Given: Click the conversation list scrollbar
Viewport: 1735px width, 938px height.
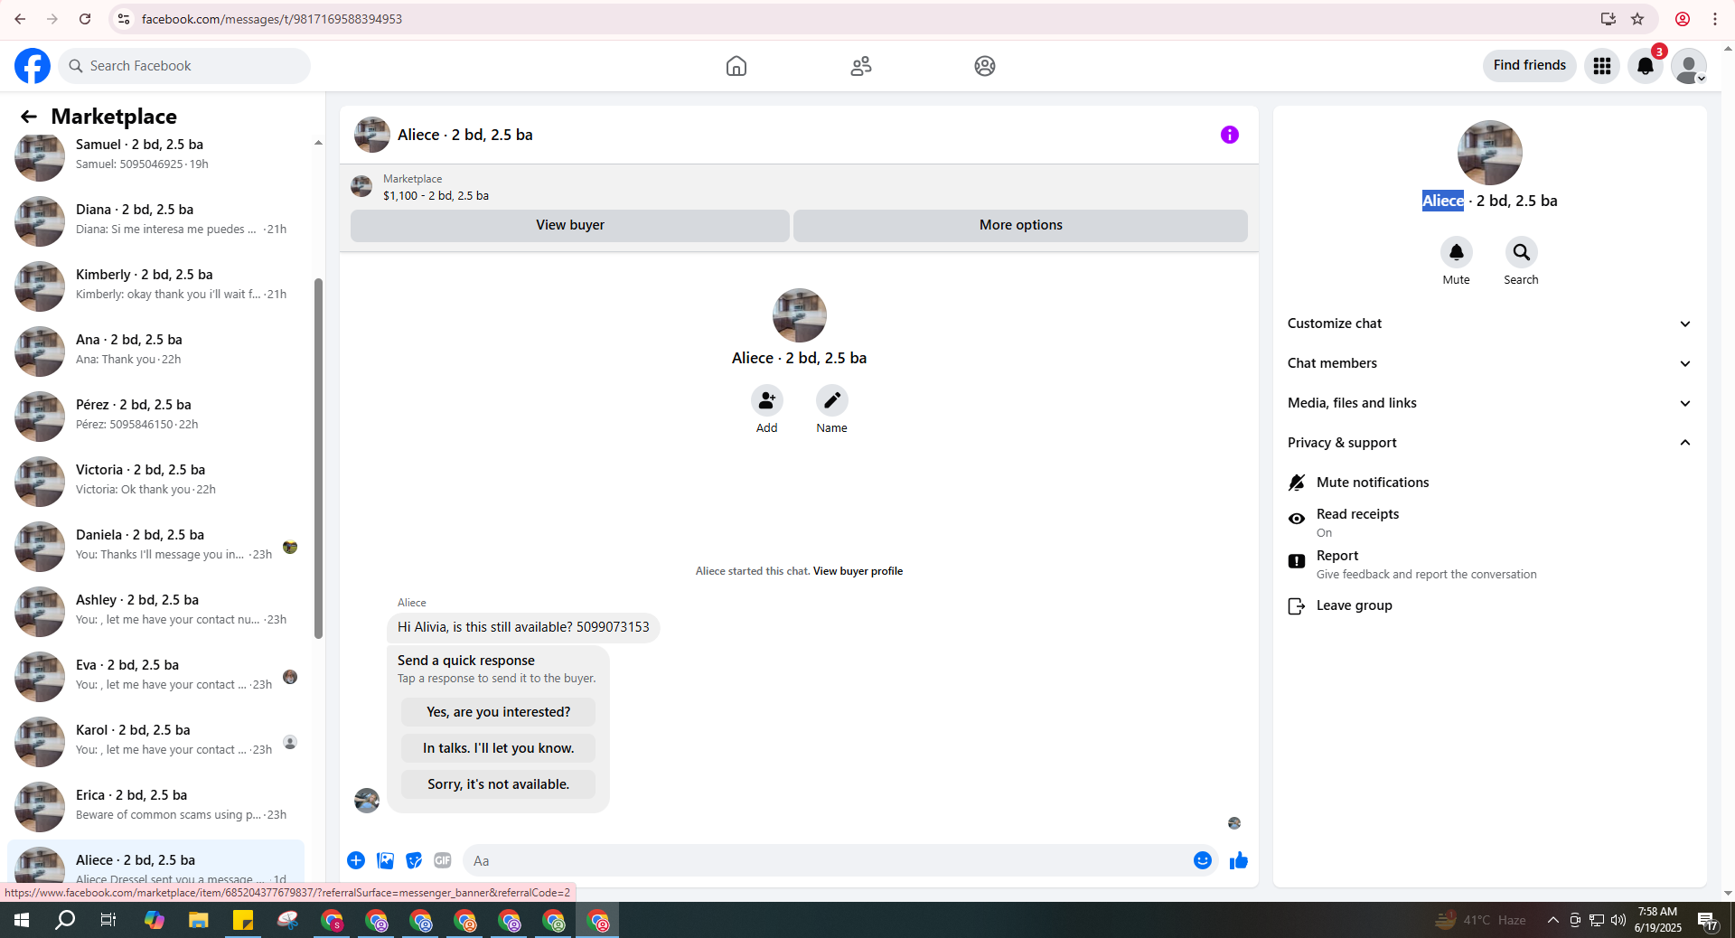Looking at the screenshot, I should pyautogui.click(x=318, y=458).
